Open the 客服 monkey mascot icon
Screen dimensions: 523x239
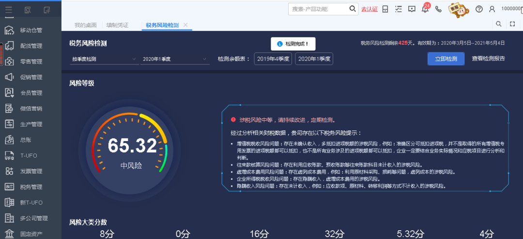pos(459,9)
